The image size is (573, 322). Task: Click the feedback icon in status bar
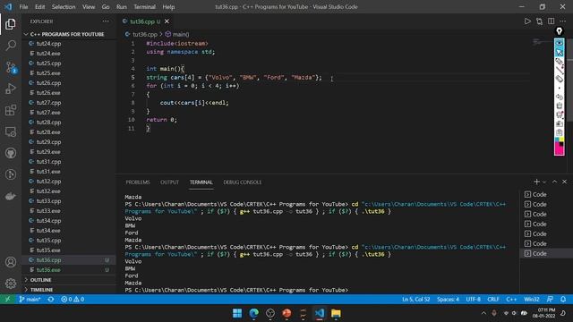tap(550, 300)
